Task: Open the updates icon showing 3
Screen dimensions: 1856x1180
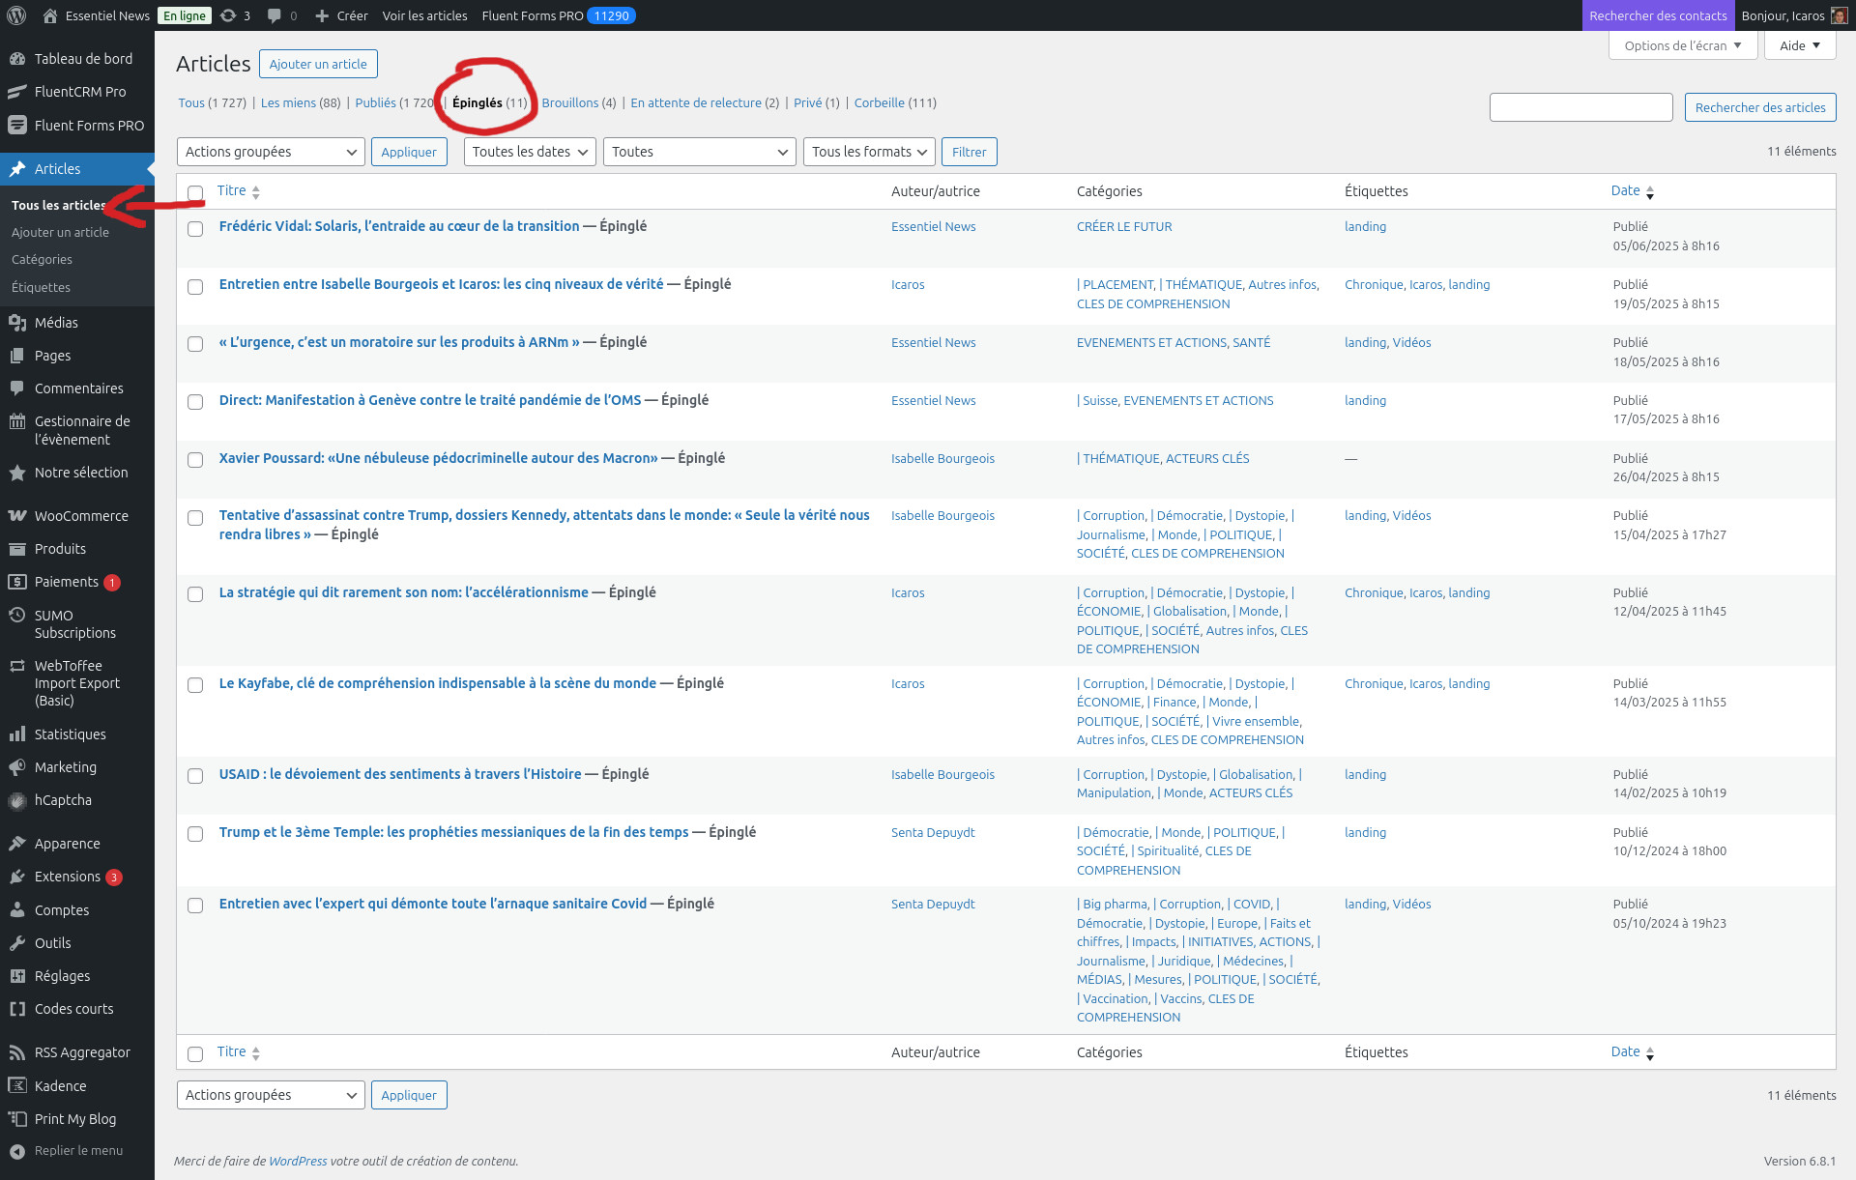Action: pyautogui.click(x=228, y=15)
